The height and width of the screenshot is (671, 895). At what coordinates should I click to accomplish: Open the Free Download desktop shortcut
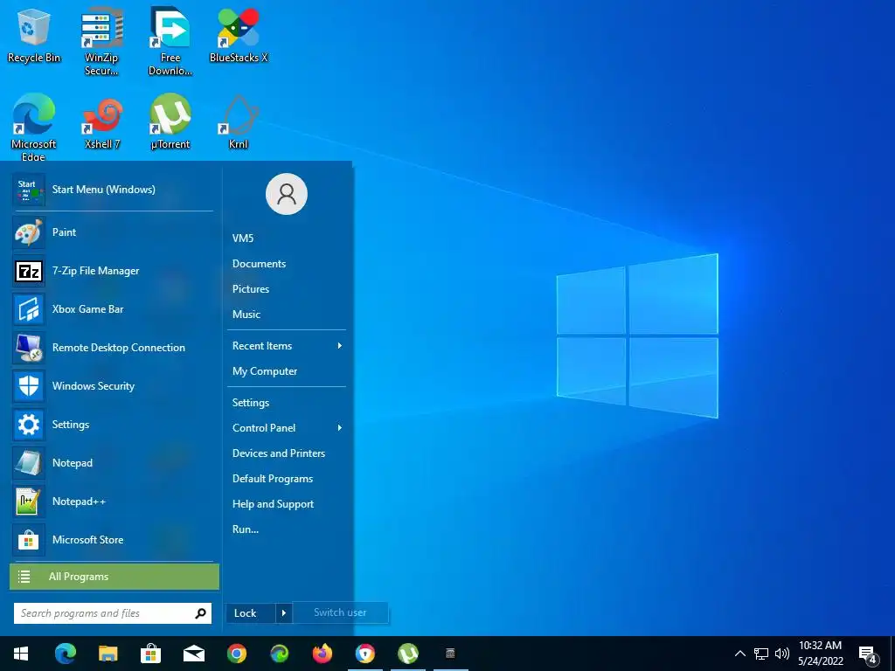pyautogui.click(x=170, y=41)
